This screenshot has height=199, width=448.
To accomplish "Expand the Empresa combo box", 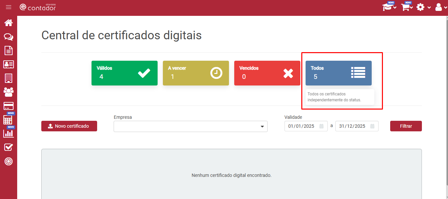I will tap(191, 126).
